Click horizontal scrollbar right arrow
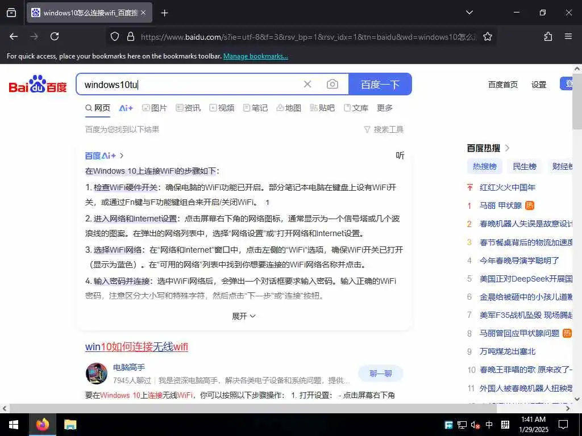 (x=568, y=408)
